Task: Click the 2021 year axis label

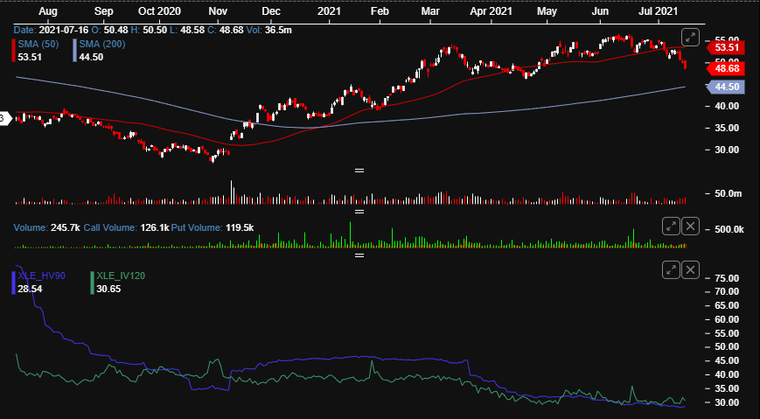Action: coord(329,11)
